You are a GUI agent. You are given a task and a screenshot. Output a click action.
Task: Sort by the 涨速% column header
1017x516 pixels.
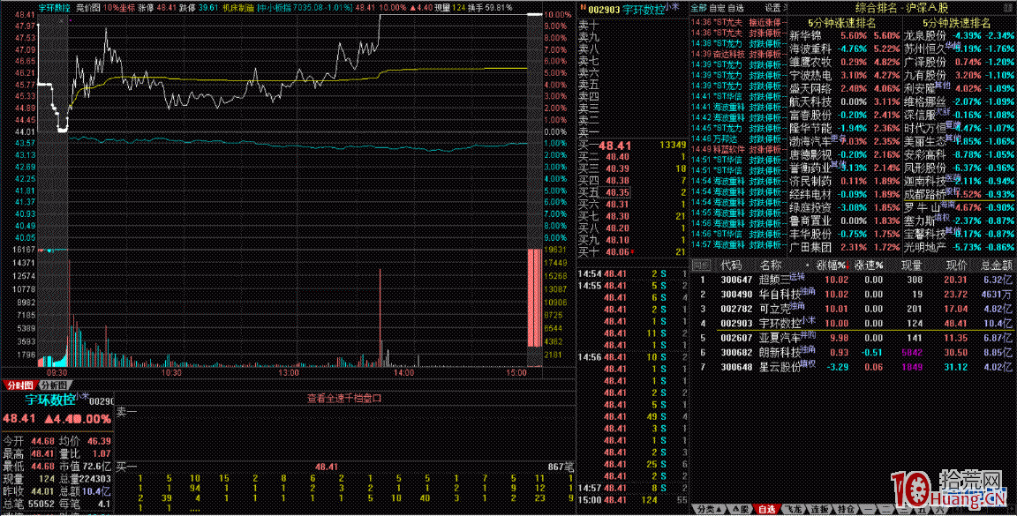point(869,265)
